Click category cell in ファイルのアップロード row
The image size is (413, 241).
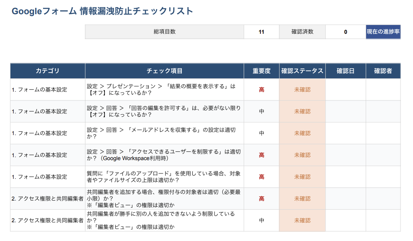(48, 177)
